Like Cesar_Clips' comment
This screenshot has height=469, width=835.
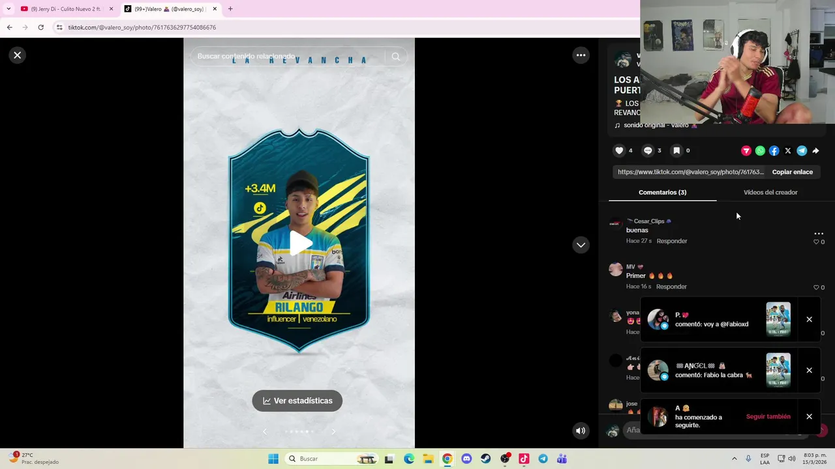point(816,242)
